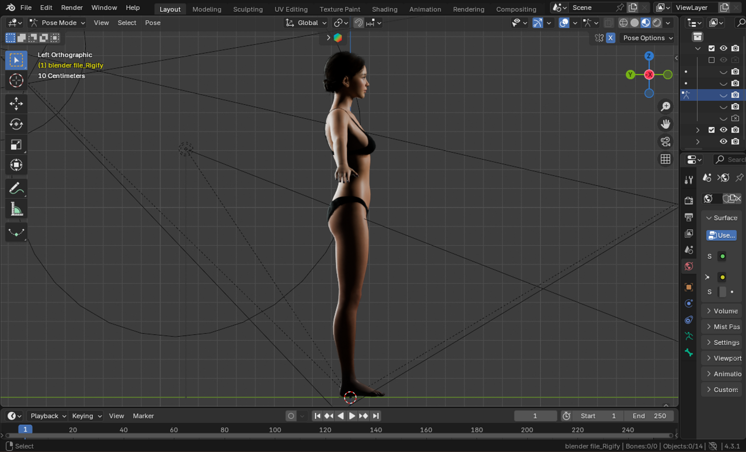Tick the unchecked collection checkbox in outliner
Viewport: 746px width, 452px height.
pyautogui.click(x=712, y=60)
